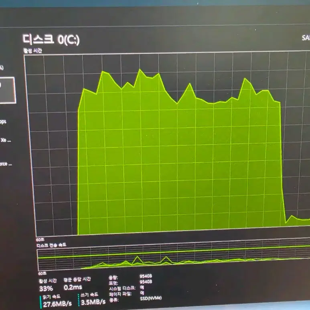Click the 3.5MB/s write speed value

[x=93, y=302]
